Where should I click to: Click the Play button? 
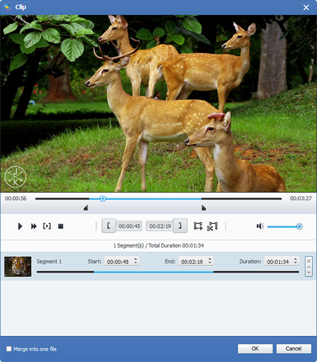click(20, 226)
